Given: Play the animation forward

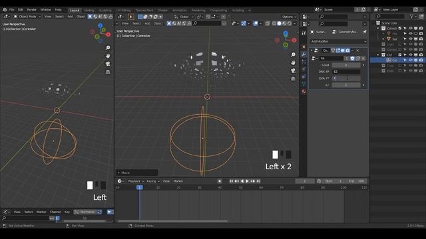Looking at the screenshot, I should [x=247, y=181].
